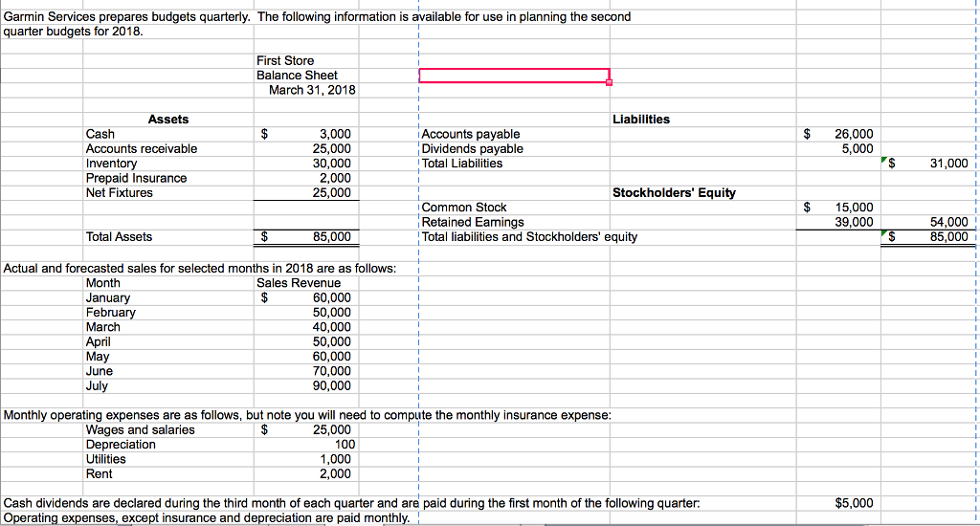
Task: Click the 'Garmin Services prepares budgets' description
Action: pyautogui.click(x=317, y=24)
